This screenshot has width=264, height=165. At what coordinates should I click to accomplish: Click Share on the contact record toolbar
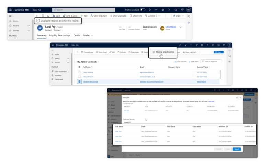pos(178,16)
